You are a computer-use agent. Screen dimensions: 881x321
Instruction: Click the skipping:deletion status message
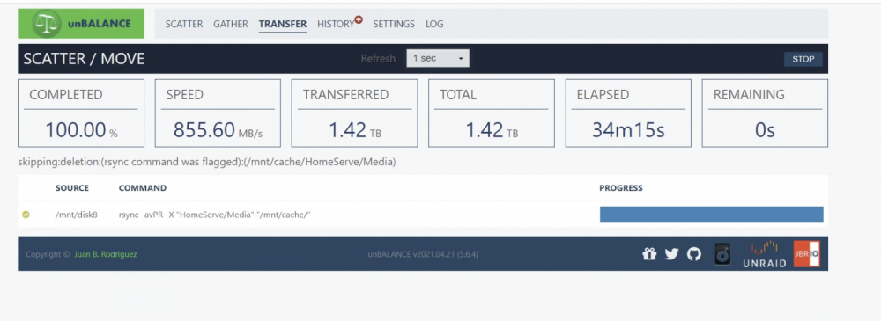click(207, 163)
